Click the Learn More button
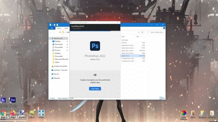 coord(95,89)
